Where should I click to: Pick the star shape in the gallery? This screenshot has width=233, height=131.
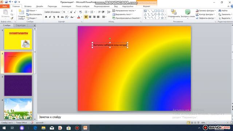(162, 18)
